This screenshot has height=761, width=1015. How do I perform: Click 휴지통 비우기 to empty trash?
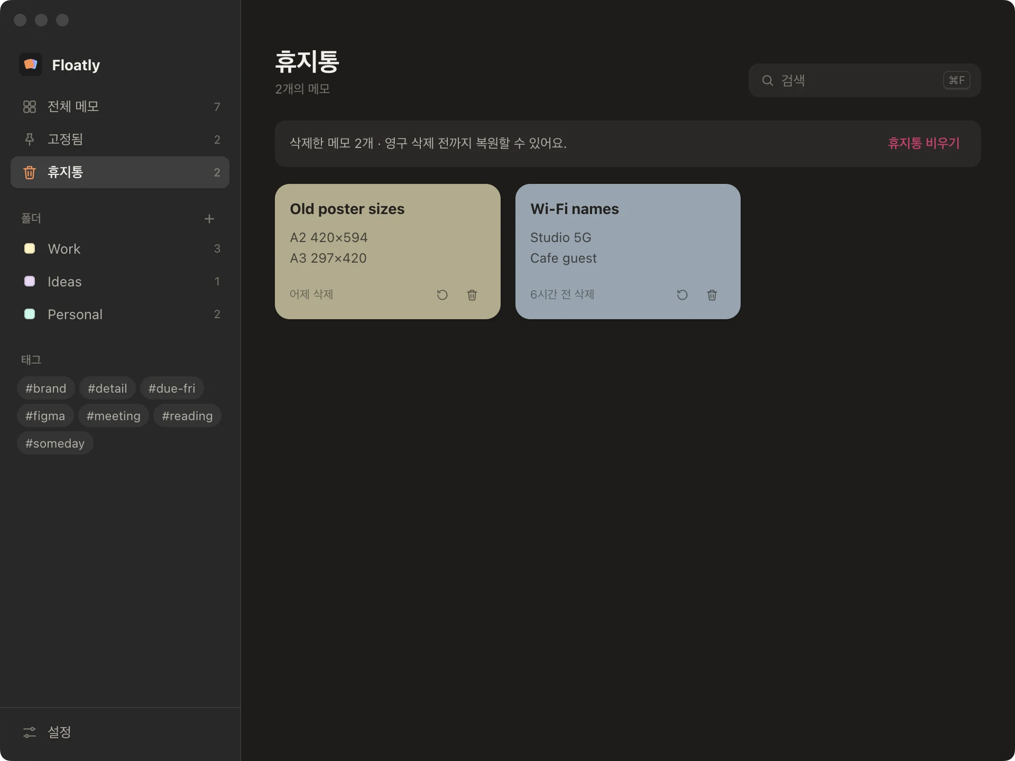pos(924,143)
